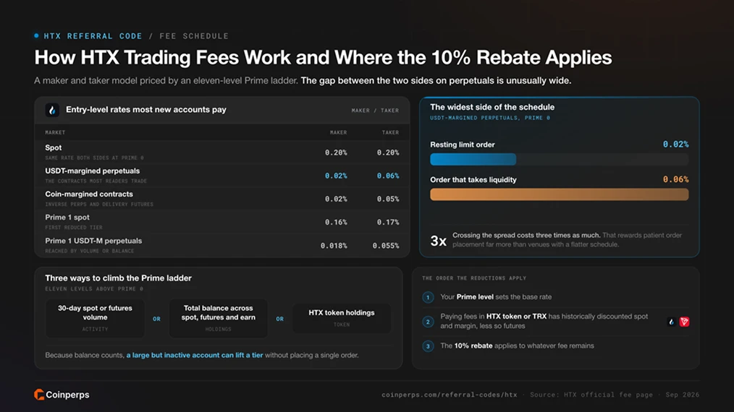Click the Sep 2026 date text

click(x=683, y=395)
